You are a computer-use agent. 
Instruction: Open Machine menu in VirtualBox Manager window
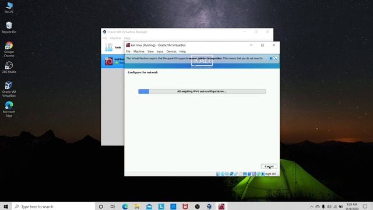tap(115, 38)
